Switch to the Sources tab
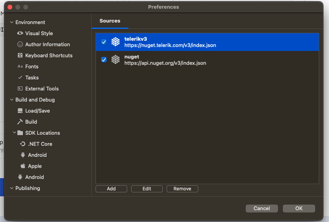Viewport: 329px width, 222px height. [110, 21]
